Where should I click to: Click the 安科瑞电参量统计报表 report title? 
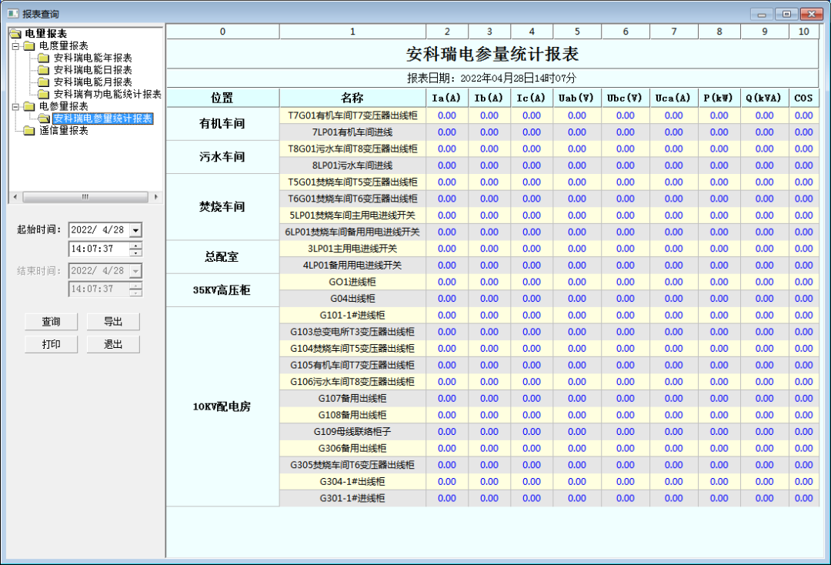(492, 54)
